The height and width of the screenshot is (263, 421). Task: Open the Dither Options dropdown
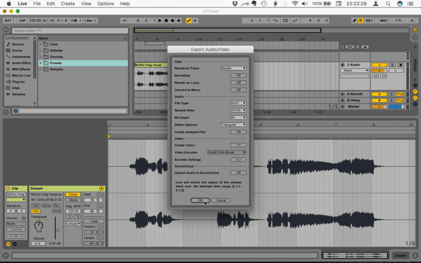coord(233,125)
